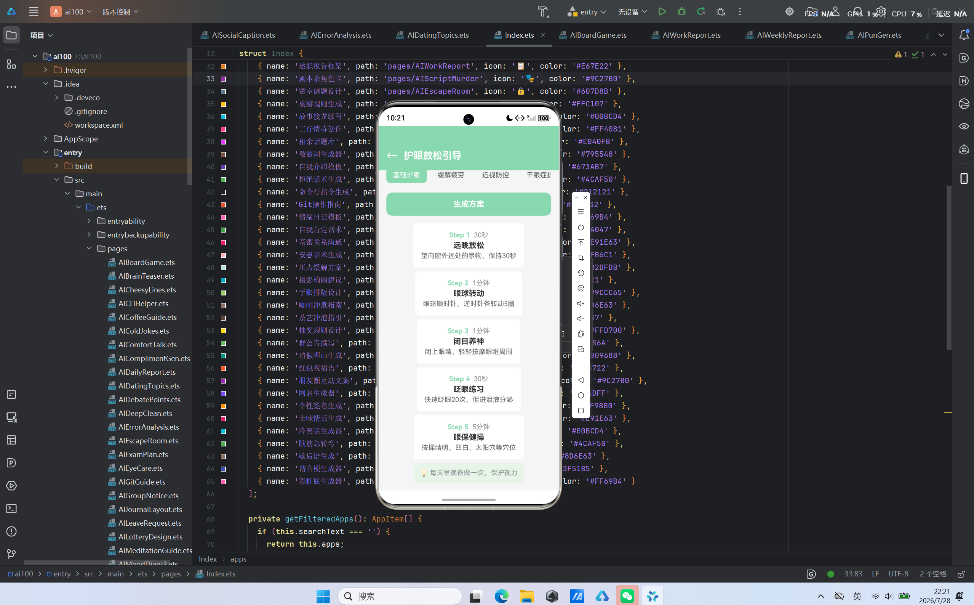This screenshot has width=974, height=605.
Task: Click the Run entry play button
Action: point(662,11)
